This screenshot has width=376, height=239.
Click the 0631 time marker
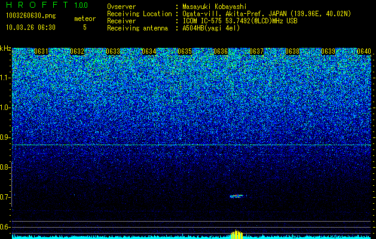click(x=41, y=51)
